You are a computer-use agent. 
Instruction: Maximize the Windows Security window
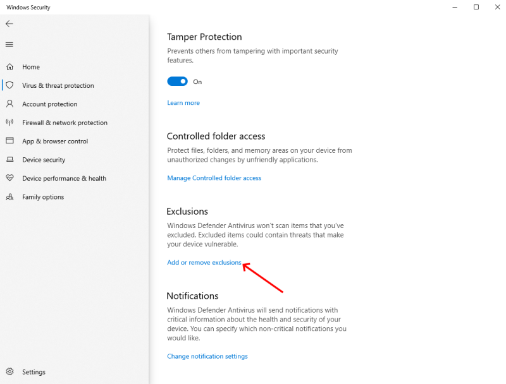[x=476, y=7]
